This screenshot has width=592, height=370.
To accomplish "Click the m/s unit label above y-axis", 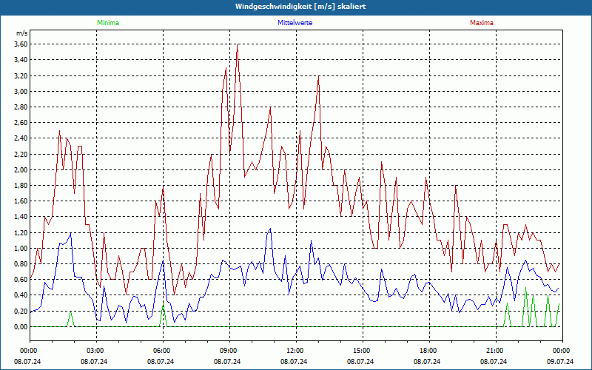I will [21, 33].
